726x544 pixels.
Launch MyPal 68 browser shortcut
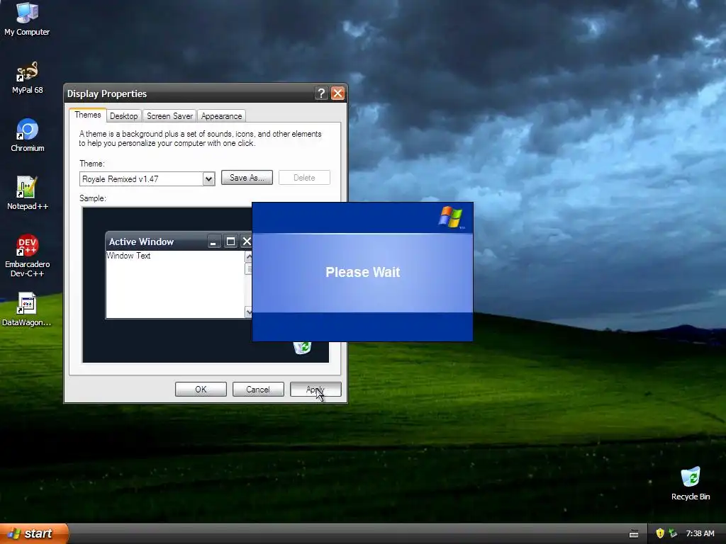pos(27,77)
